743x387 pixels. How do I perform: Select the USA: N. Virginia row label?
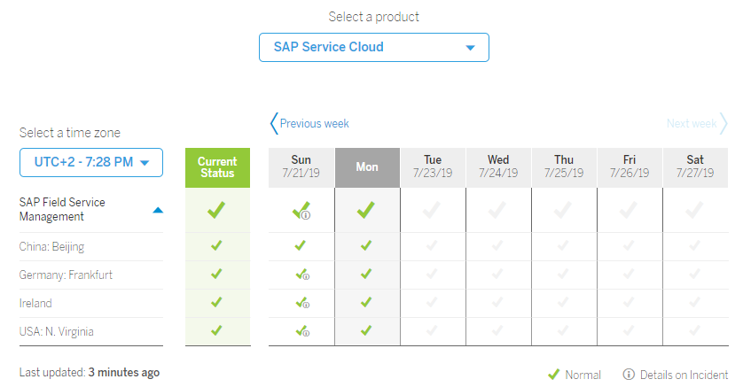click(x=57, y=331)
